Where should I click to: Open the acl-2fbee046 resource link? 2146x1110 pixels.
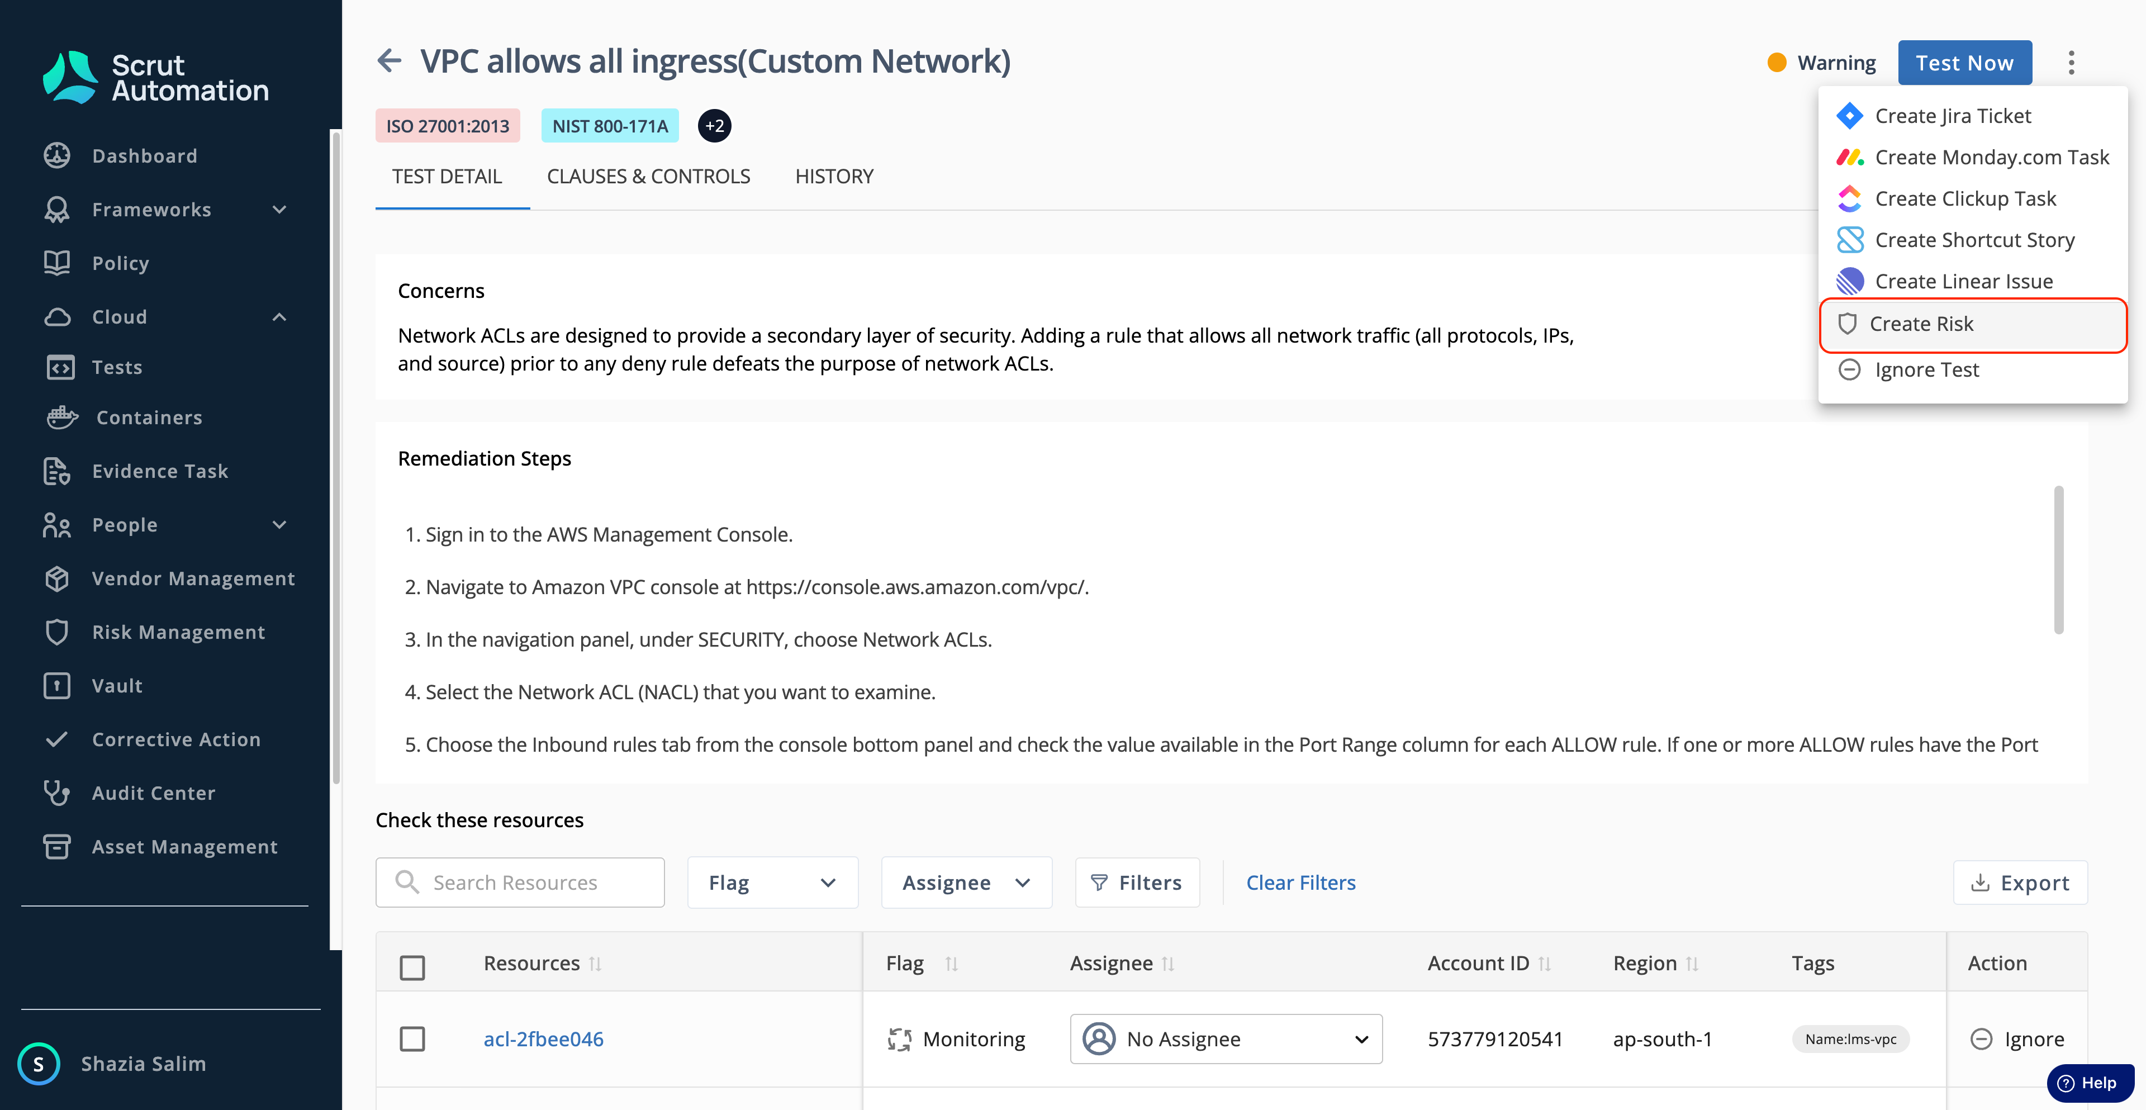coord(543,1039)
